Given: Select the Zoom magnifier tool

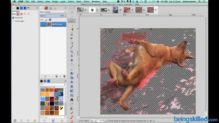Looking at the screenshot, I should [x=72, y=52].
